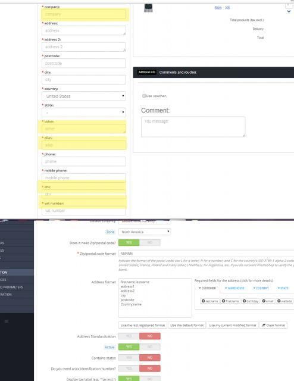
Task: Keep tax identification number set to NO
Action: [x=150, y=368]
